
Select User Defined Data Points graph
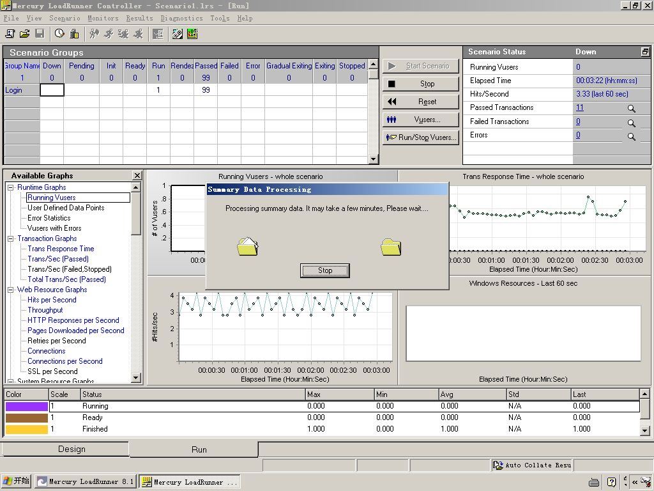tap(66, 208)
